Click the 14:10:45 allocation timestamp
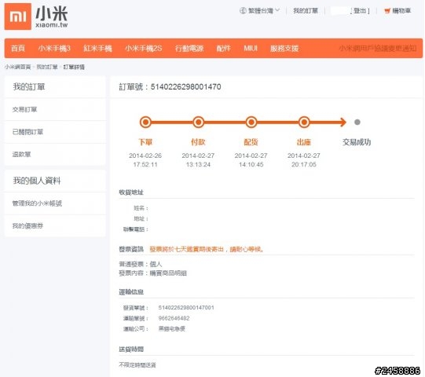The width and height of the screenshot is (425, 377). pos(251,164)
